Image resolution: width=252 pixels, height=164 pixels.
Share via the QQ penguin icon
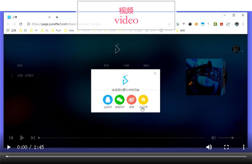(x=108, y=100)
